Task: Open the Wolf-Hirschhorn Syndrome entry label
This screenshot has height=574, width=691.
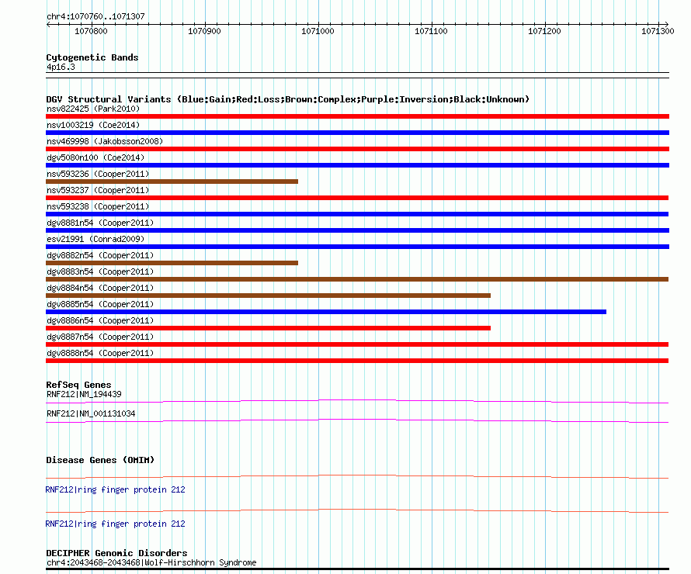Action: click(151, 562)
